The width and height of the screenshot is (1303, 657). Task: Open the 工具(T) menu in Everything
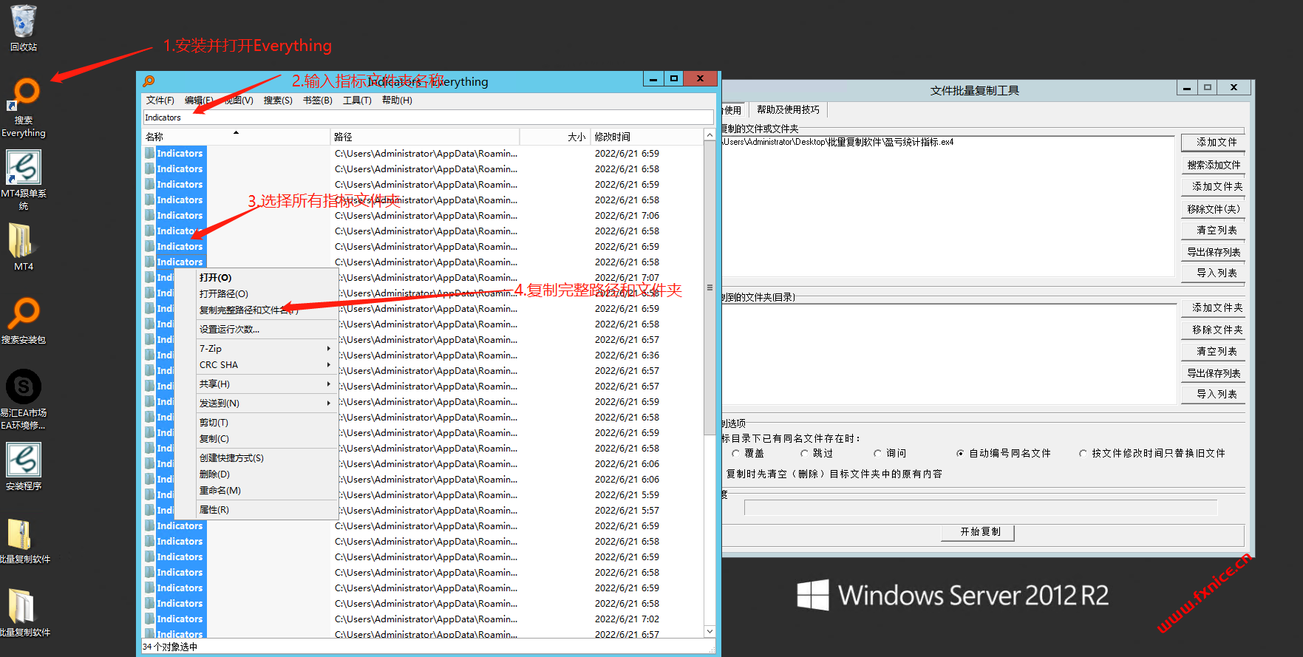click(x=357, y=101)
